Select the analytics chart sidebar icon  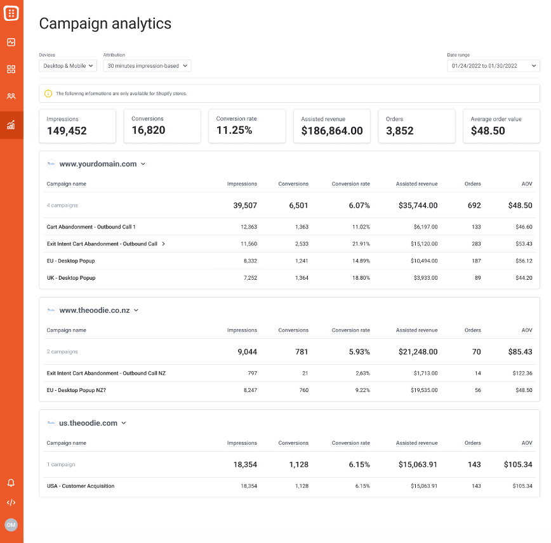pyautogui.click(x=11, y=125)
